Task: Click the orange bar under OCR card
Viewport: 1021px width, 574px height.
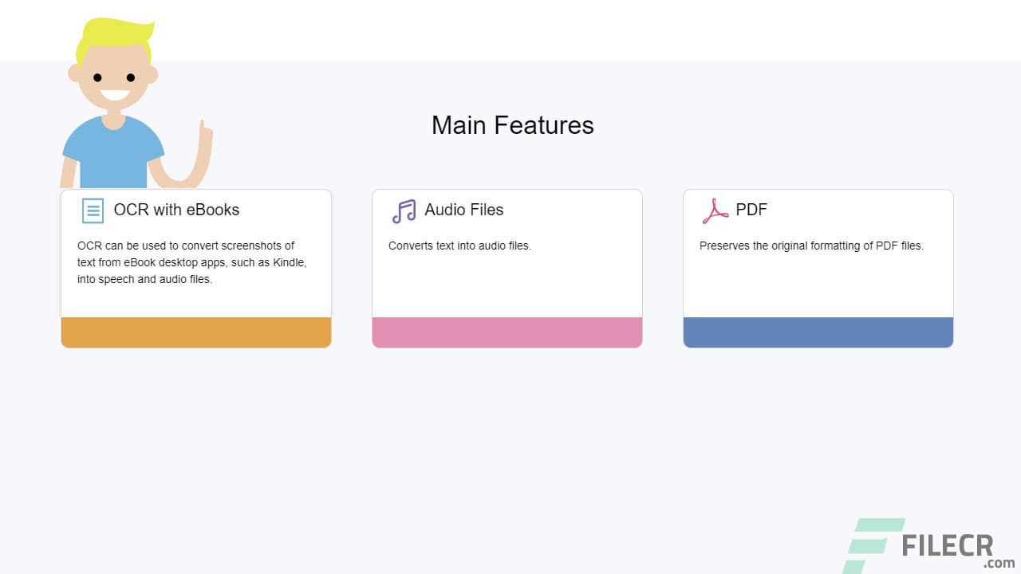Action: click(195, 332)
